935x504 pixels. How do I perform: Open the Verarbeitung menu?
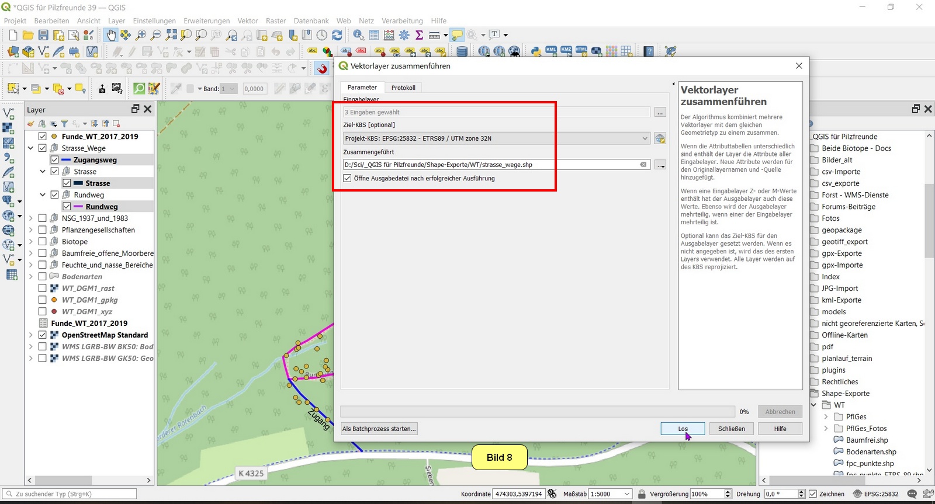pyautogui.click(x=402, y=20)
